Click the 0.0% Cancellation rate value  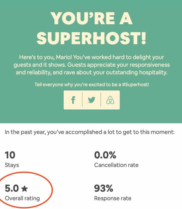(x=105, y=155)
